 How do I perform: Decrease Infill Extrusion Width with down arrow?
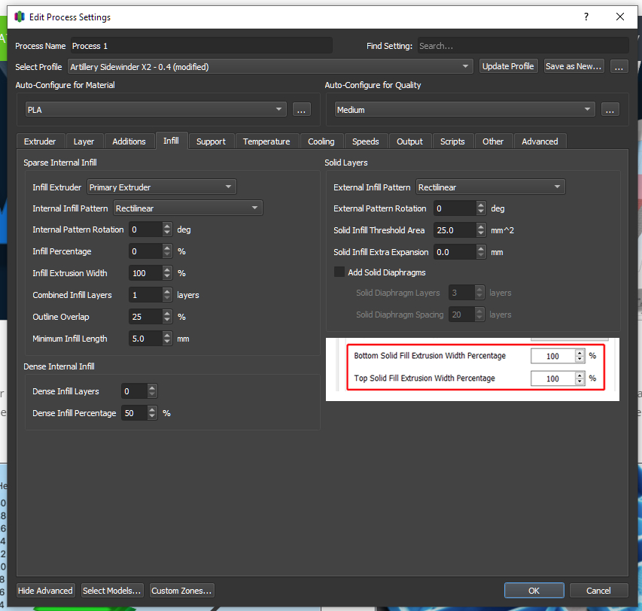point(167,277)
